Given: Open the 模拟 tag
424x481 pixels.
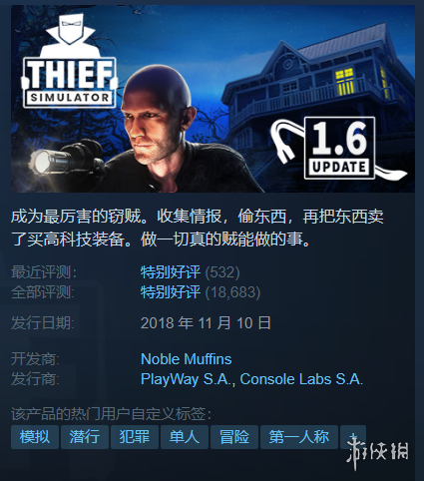Looking at the screenshot, I should [x=35, y=437].
